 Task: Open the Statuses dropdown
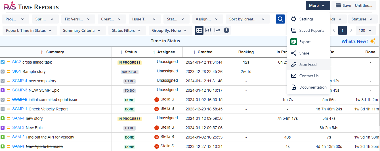(x=363, y=19)
